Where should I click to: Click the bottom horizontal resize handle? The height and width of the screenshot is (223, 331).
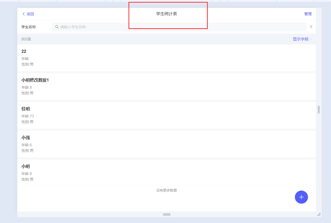coord(166,214)
